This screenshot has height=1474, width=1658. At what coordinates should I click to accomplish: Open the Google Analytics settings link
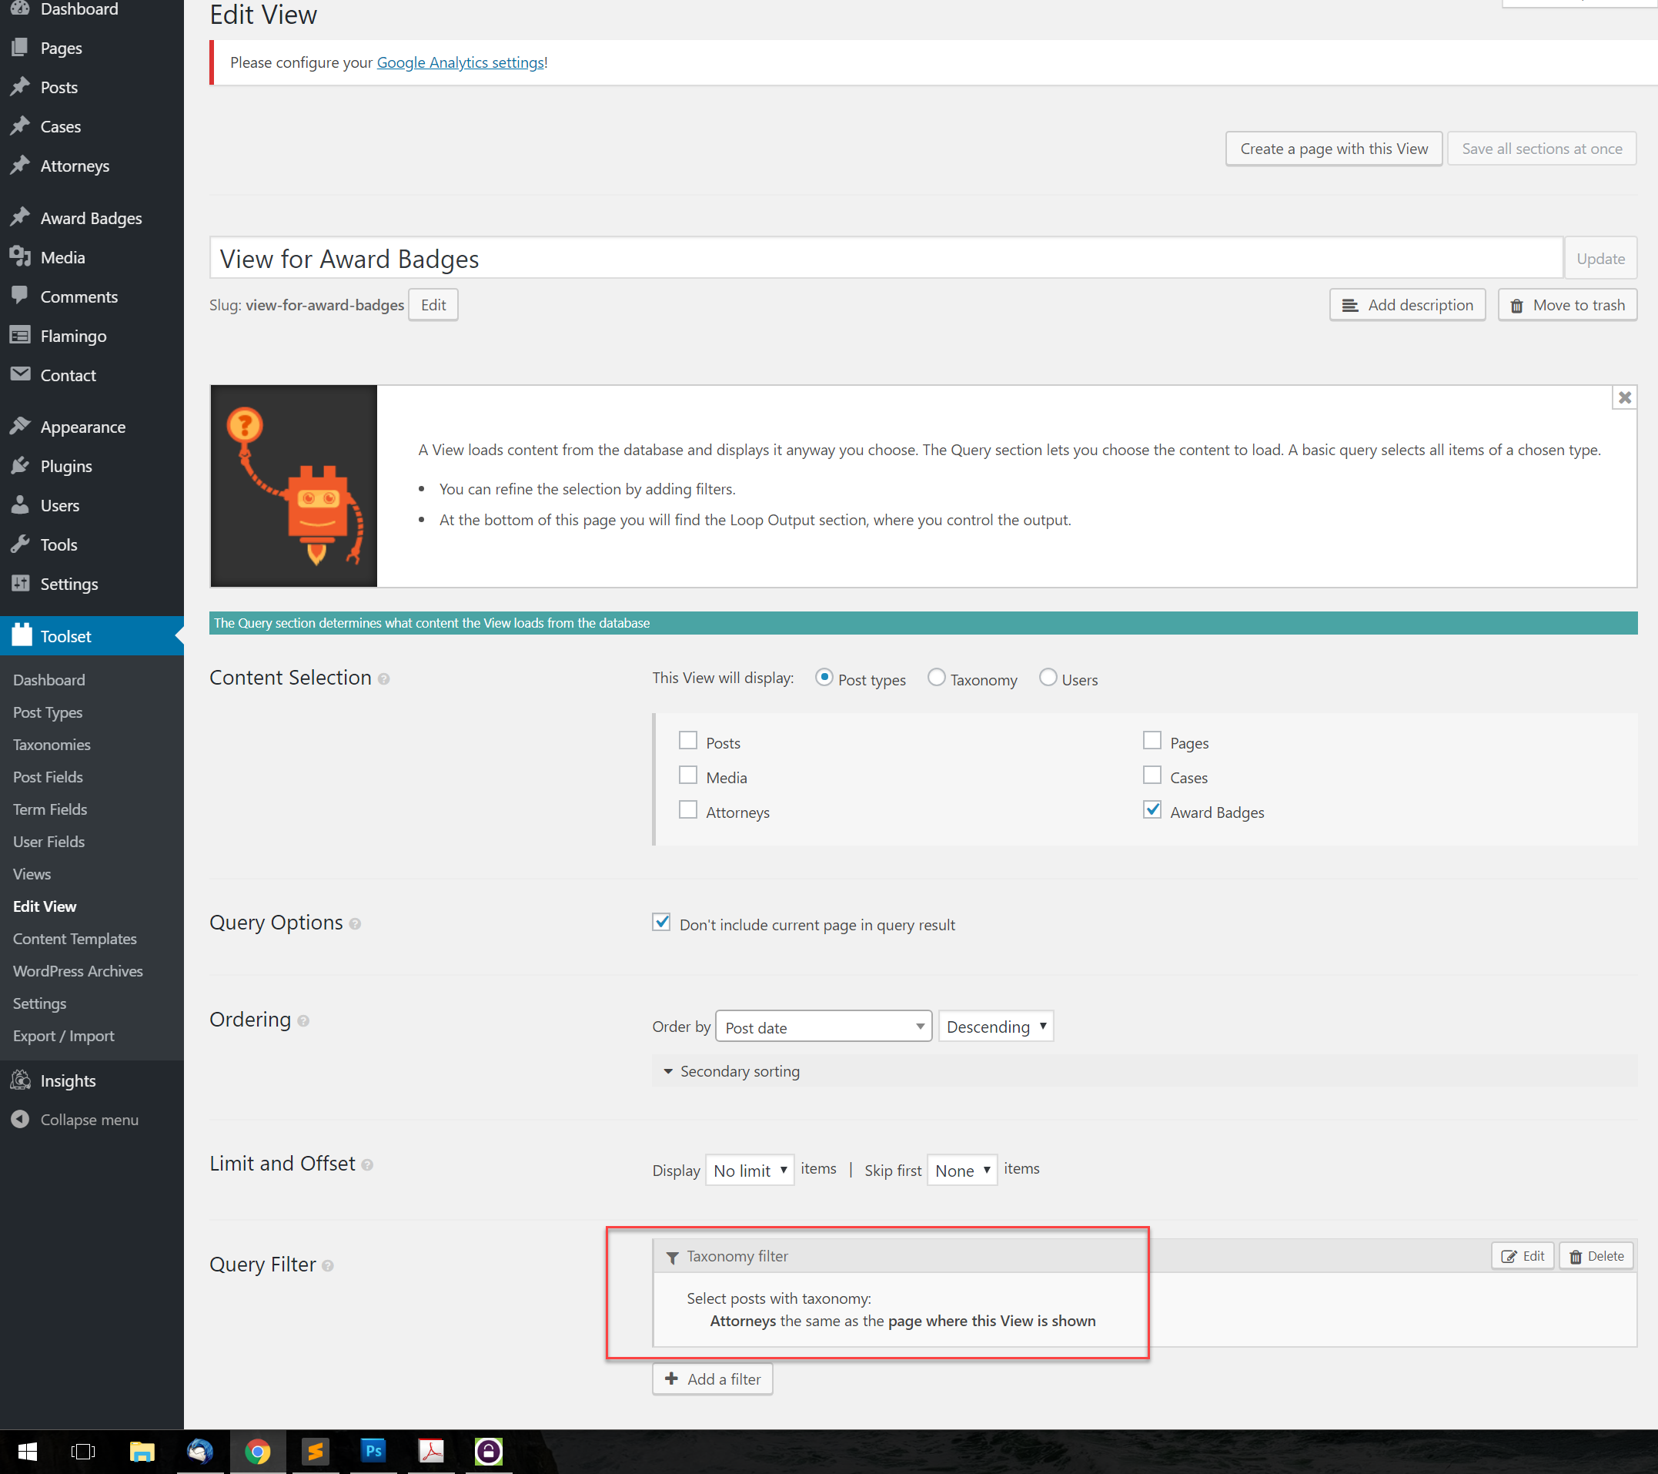click(460, 62)
